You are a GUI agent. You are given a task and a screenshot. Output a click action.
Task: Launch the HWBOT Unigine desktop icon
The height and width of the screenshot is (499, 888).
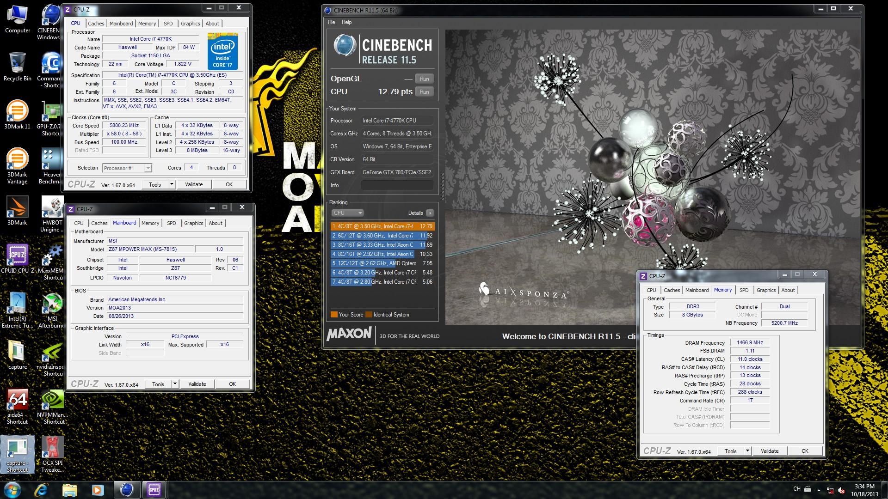click(52, 214)
